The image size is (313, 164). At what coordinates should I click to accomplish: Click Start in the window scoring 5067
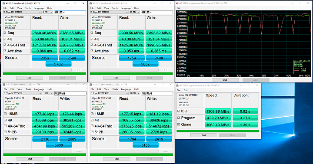[x=117, y=78]
